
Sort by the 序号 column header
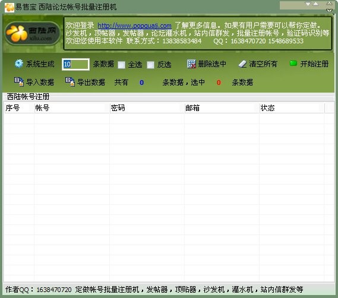click(x=20, y=108)
